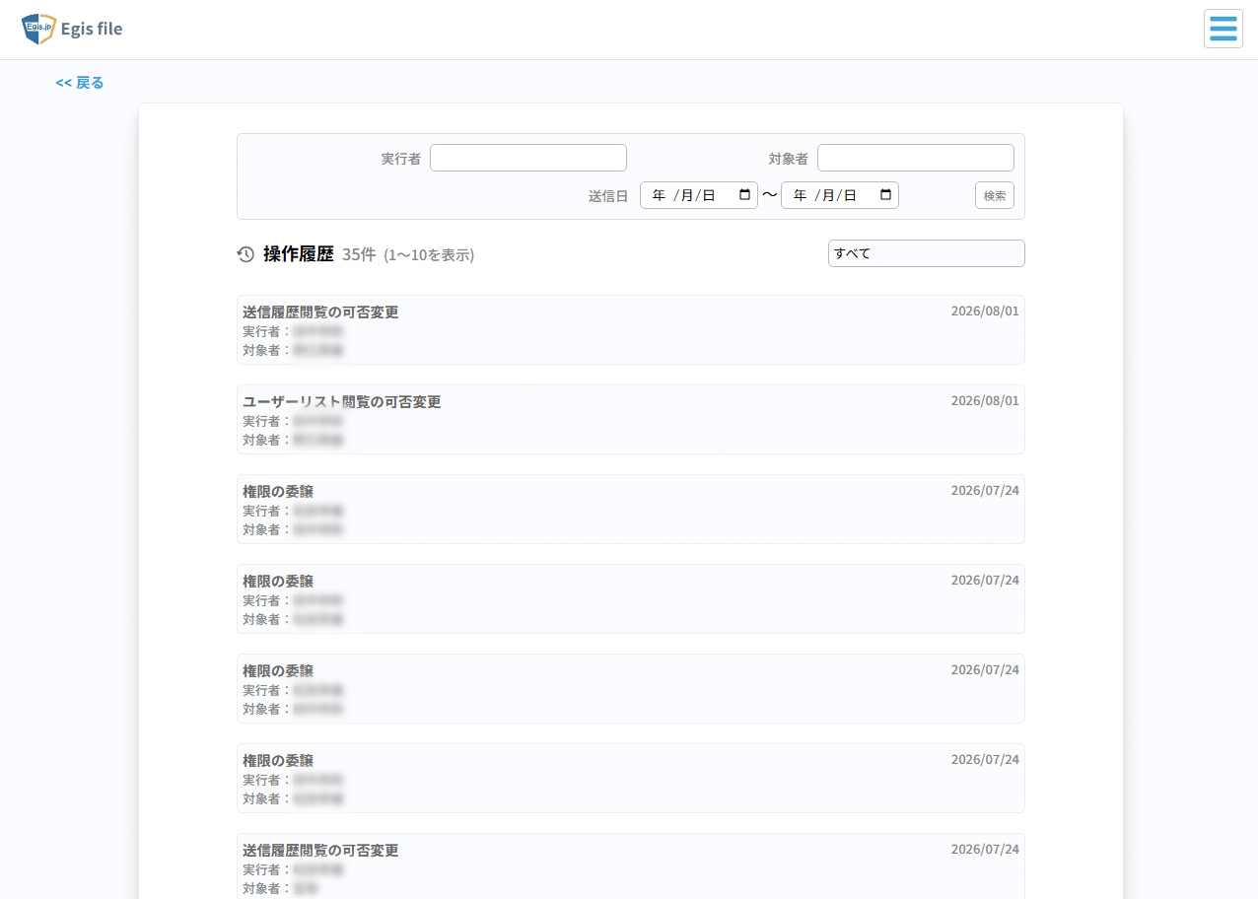Click the 2026/08/01 date on ユーザーリスト閲覧の可否変更 row

point(985,401)
